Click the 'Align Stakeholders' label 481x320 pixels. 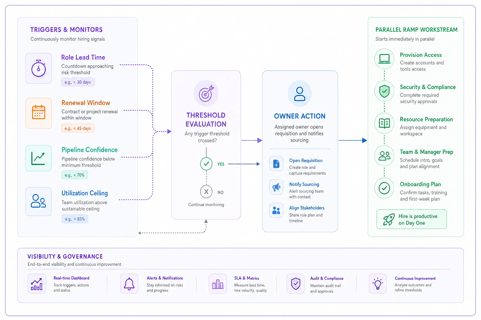click(x=307, y=208)
